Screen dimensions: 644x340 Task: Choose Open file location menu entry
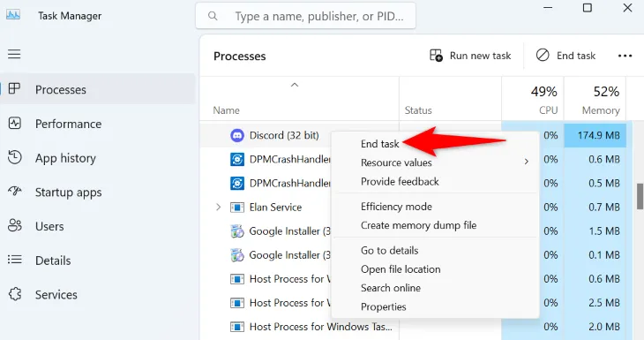coord(401,269)
